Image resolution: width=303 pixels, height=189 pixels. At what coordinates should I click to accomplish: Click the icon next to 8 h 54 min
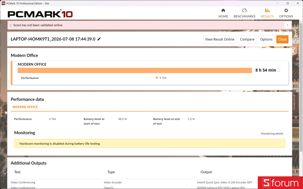click(279, 70)
